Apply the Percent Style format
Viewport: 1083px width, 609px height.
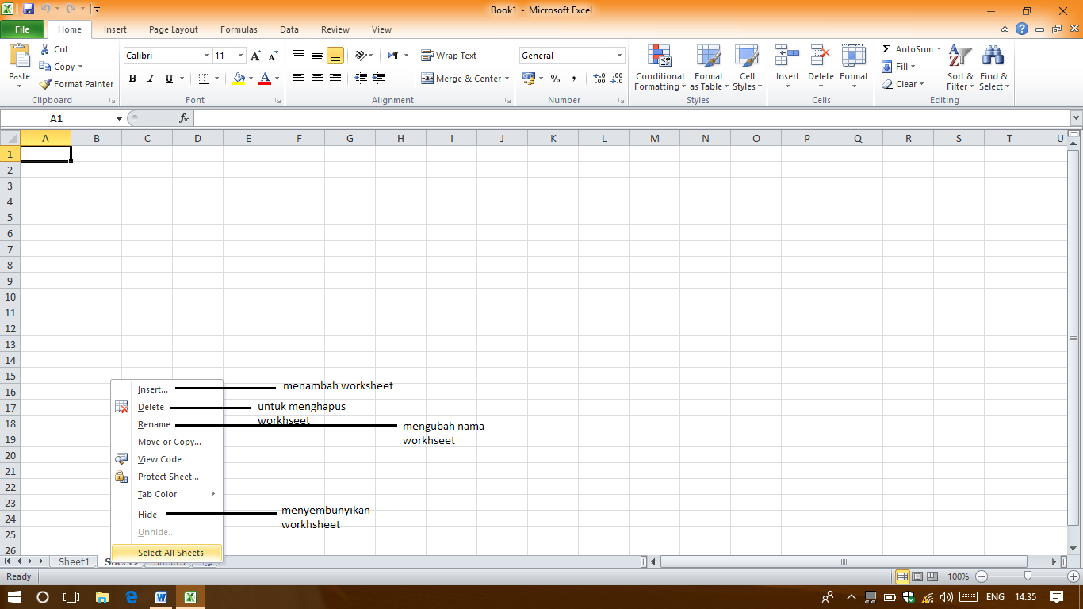pyautogui.click(x=555, y=79)
